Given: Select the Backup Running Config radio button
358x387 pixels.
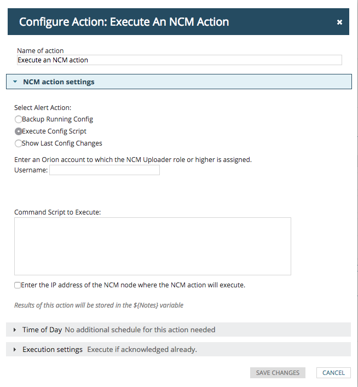Looking at the screenshot, I should pos(18,119).
